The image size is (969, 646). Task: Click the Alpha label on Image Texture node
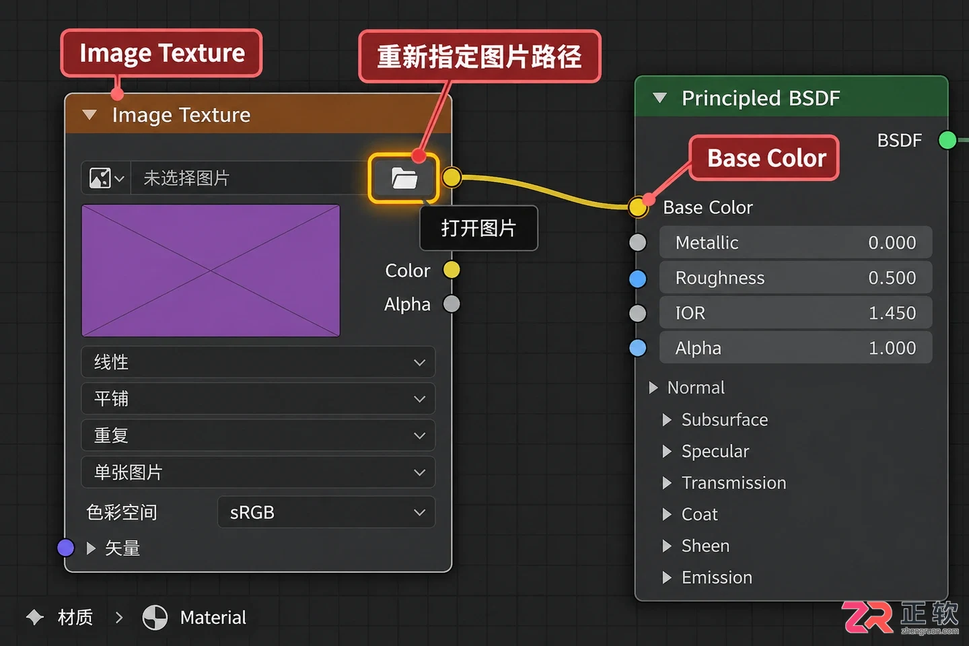(407, 304)
